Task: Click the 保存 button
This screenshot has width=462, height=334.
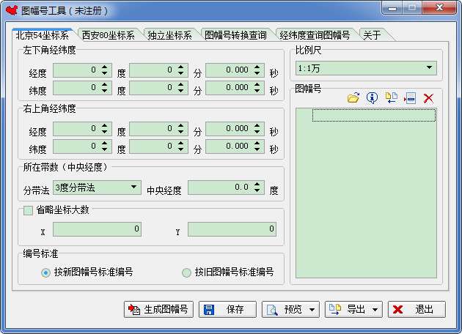Action: pos(228,309)
